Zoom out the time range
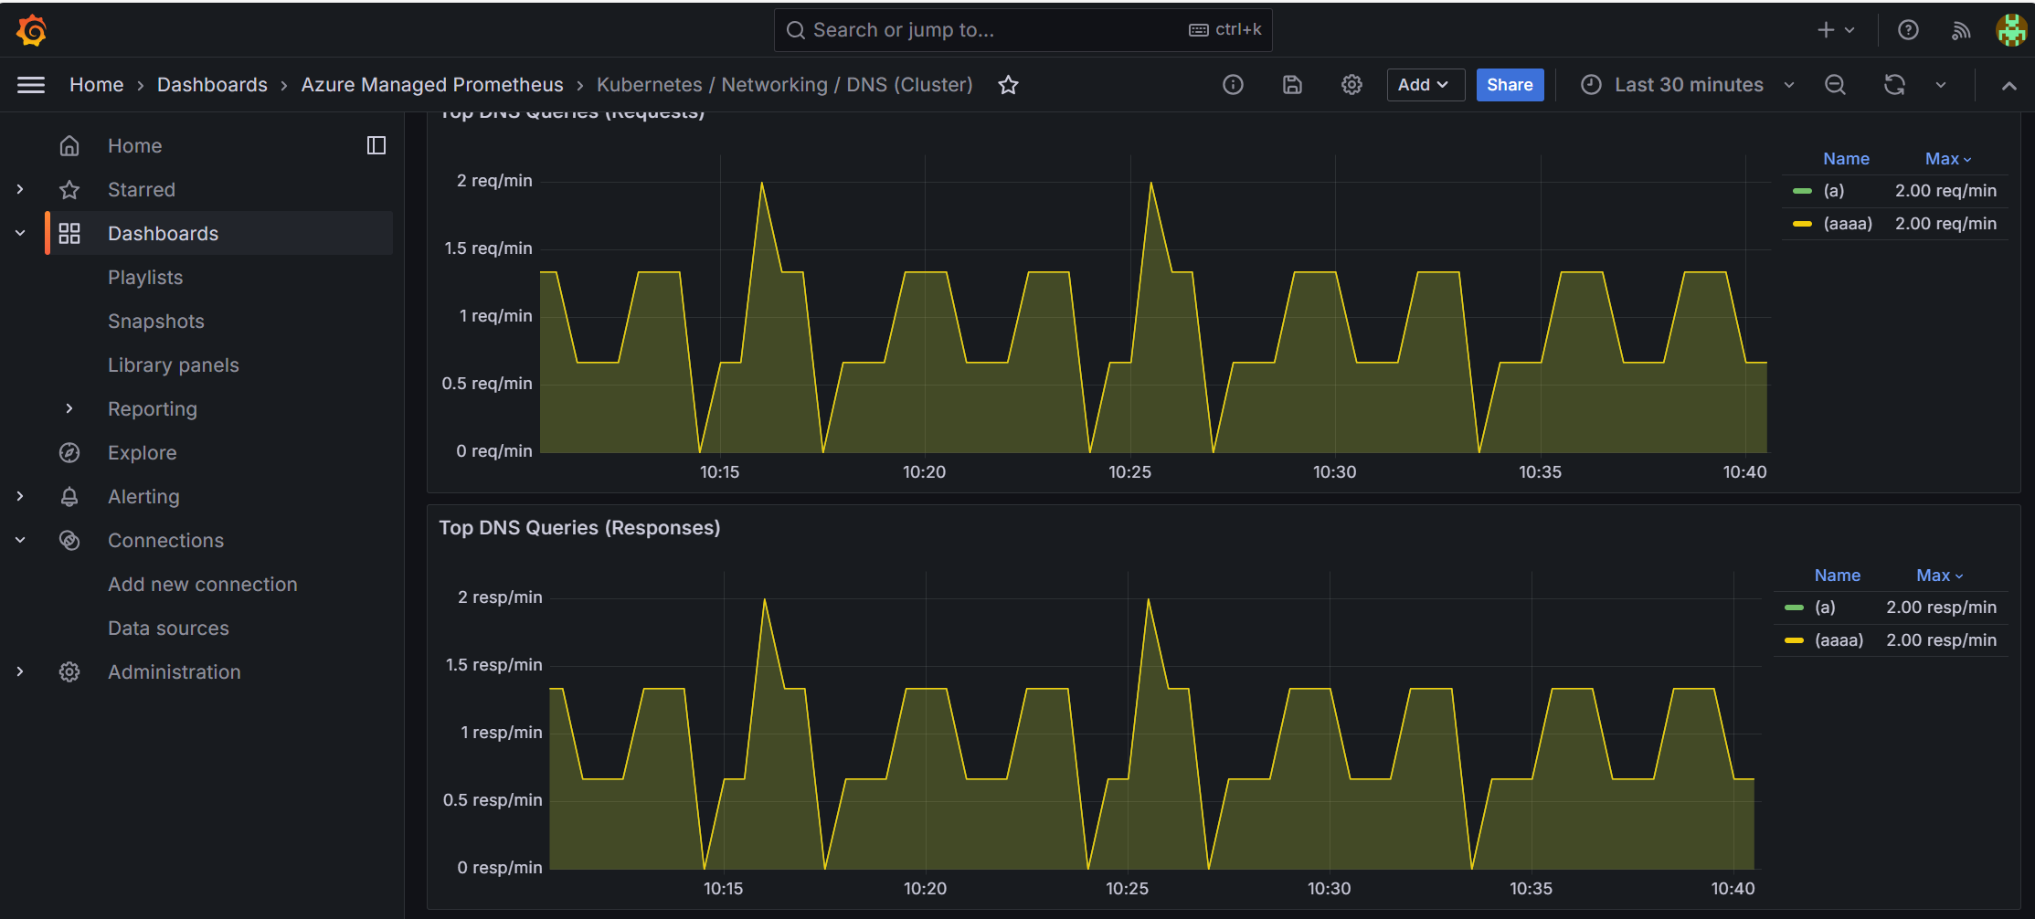Image resolution: width=2035 pixels, height=919 pixels. point(1835,85)
